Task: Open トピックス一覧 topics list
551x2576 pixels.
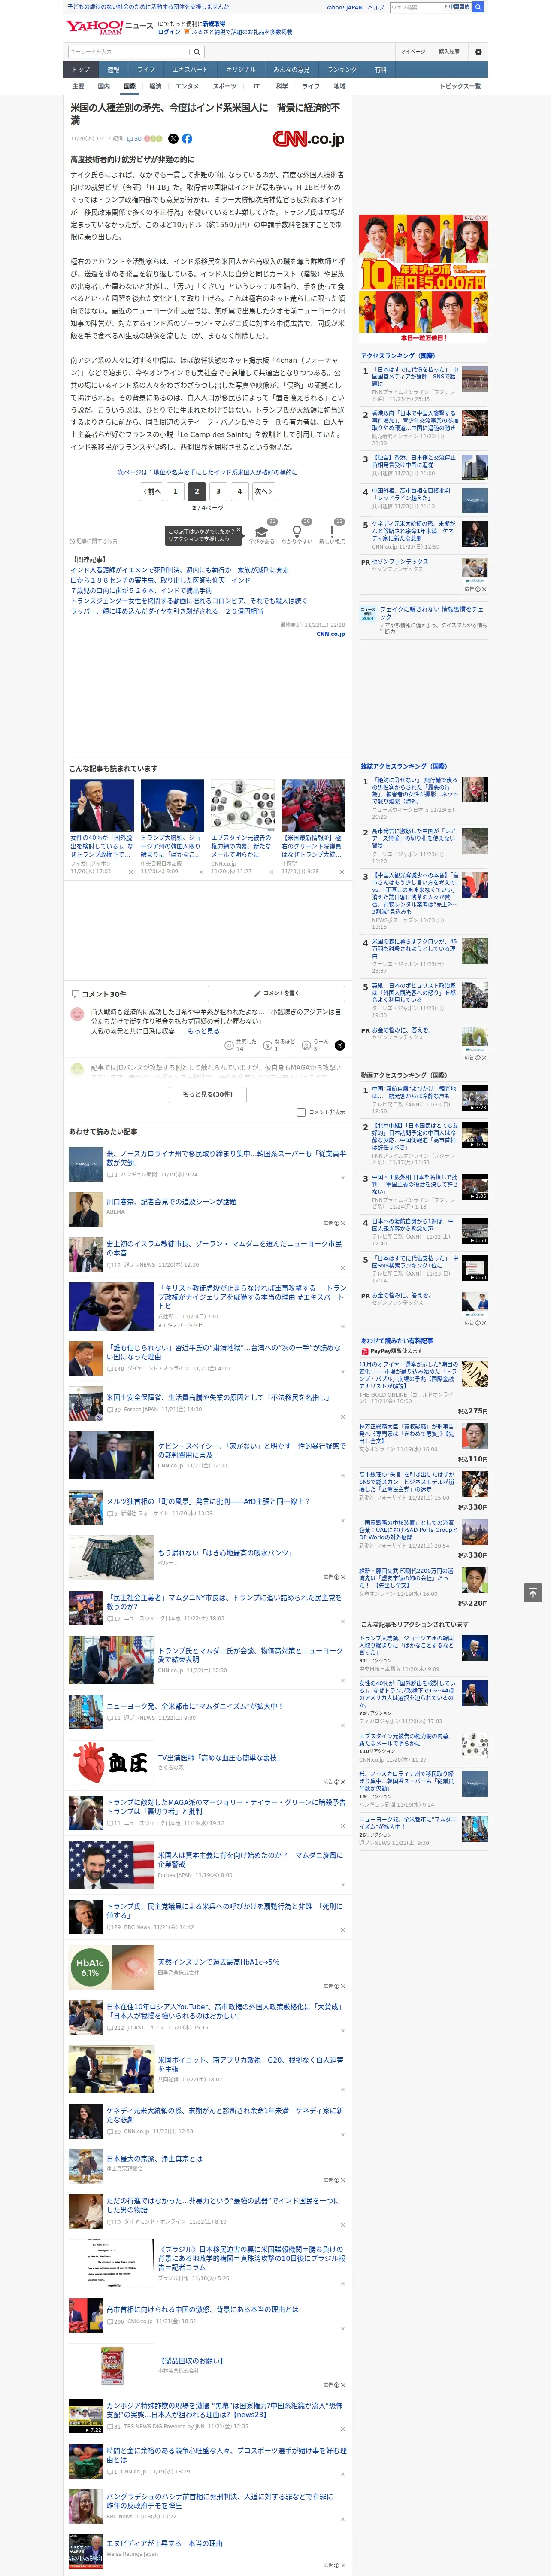Action: (x=460, y=86)
